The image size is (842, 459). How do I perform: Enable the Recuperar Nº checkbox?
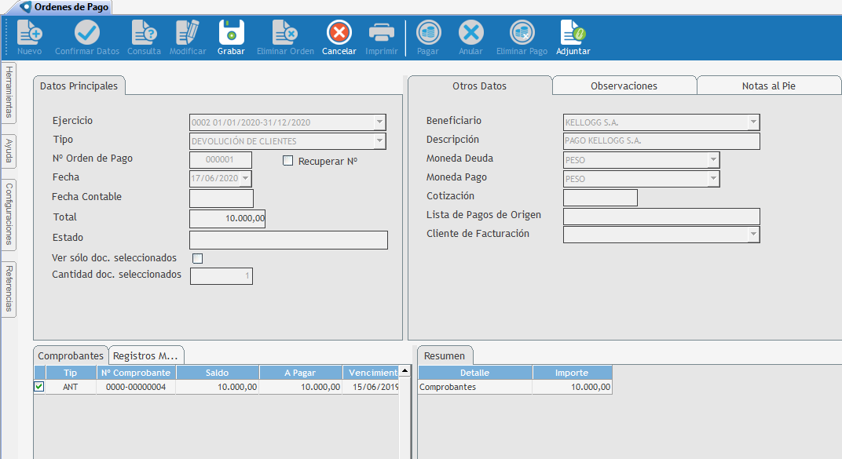287,161
